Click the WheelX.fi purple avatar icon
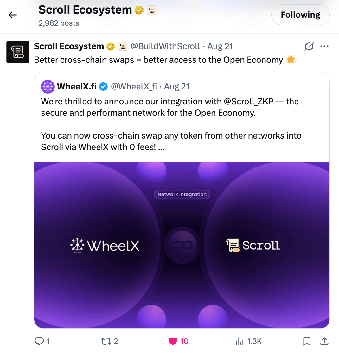The height and width of the screenshot is (354, 339). click(x=48, y=87)
